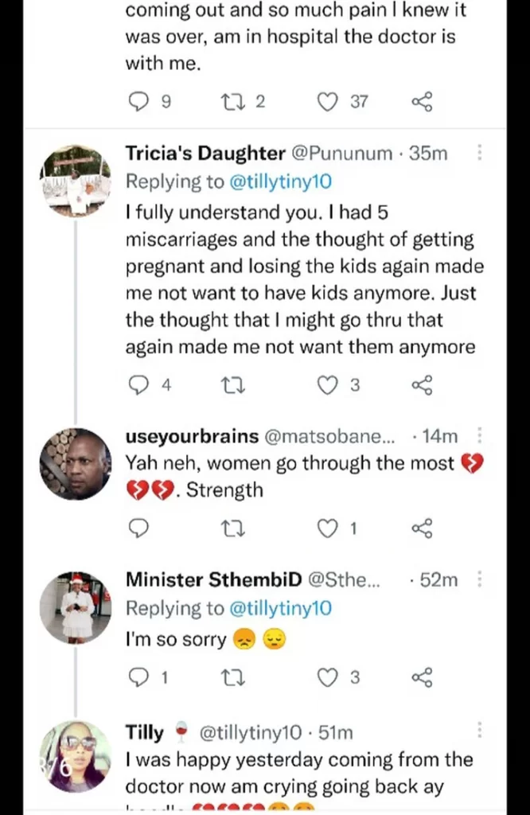Like Tricia's Daughter's reply with heart icon
The image size is (530, 815).
point(327,385)
